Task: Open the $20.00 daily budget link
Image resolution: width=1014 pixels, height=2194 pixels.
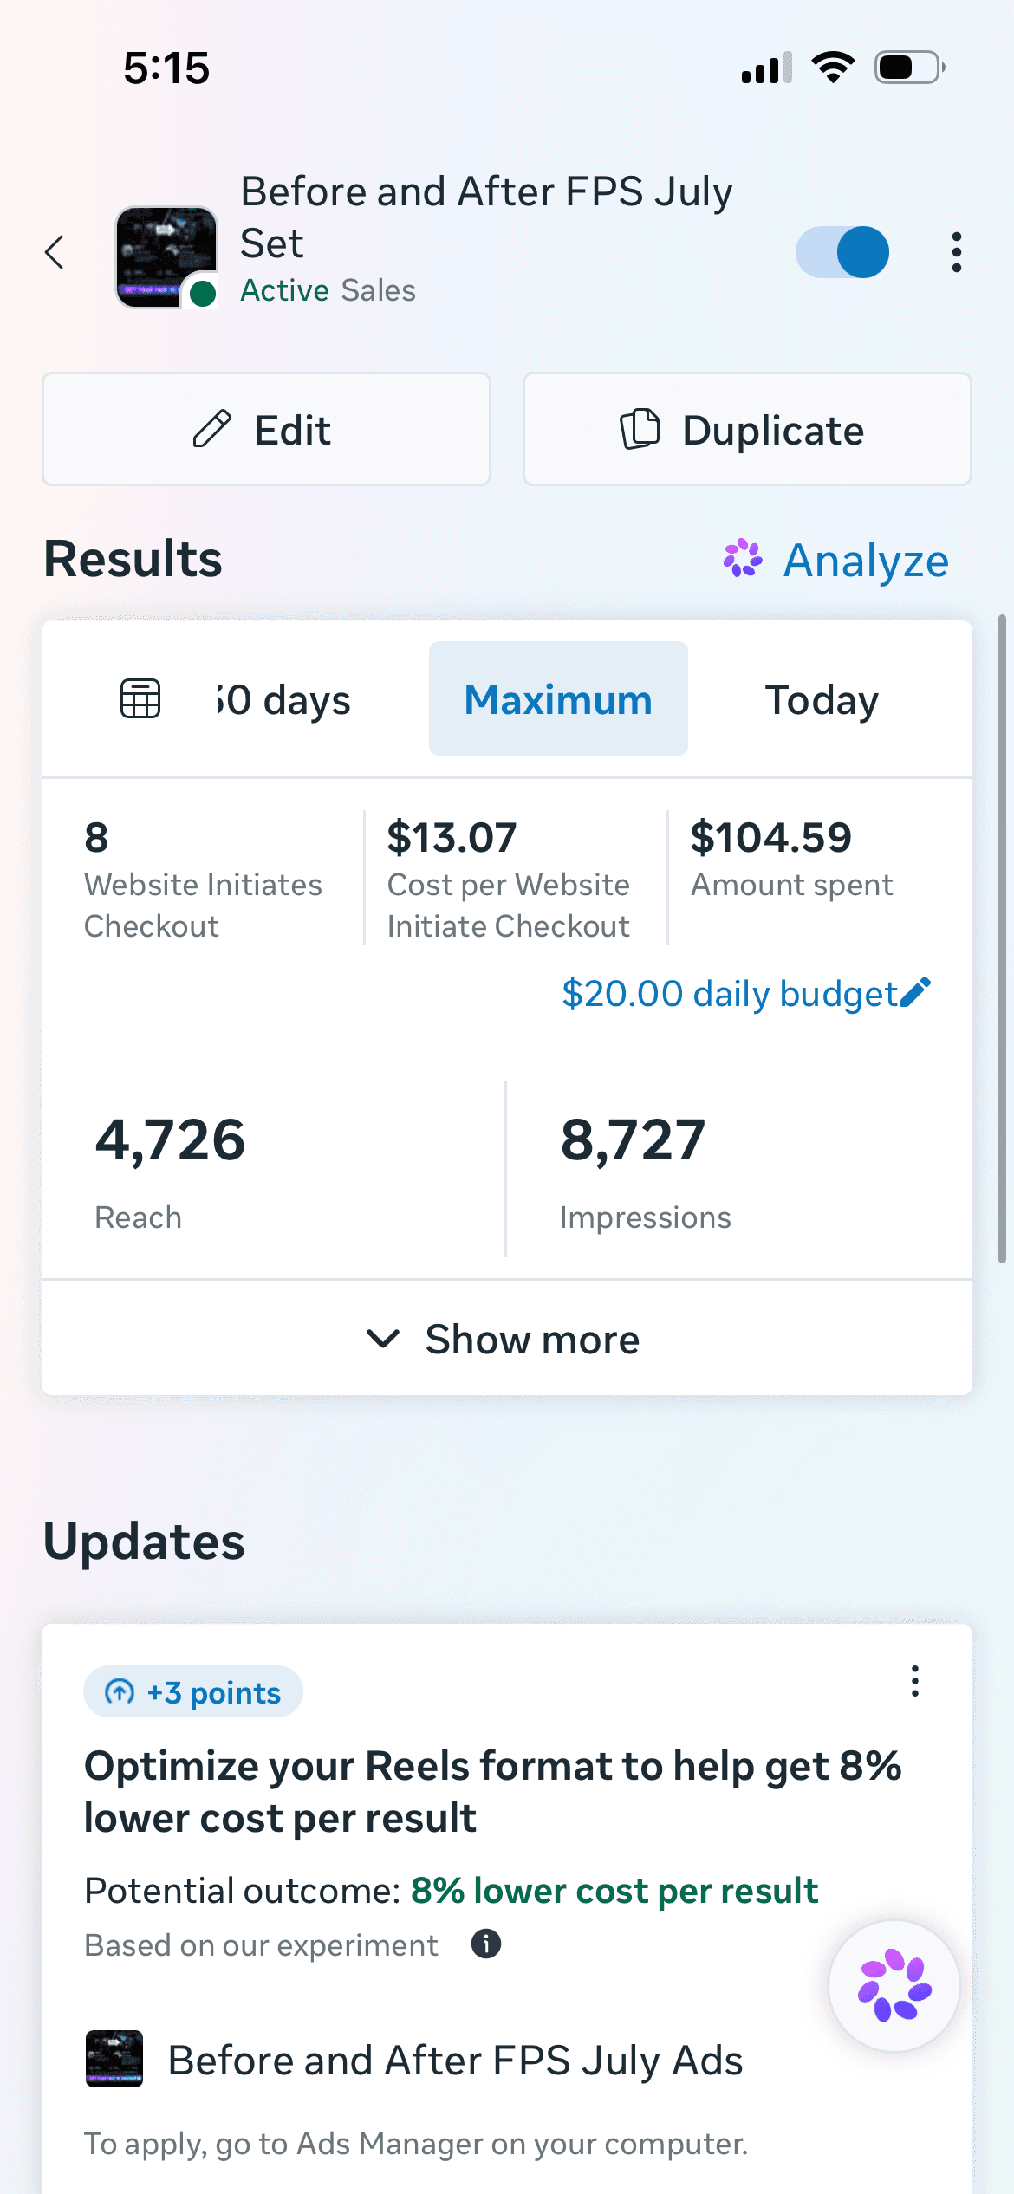Action: pos(730,993)
